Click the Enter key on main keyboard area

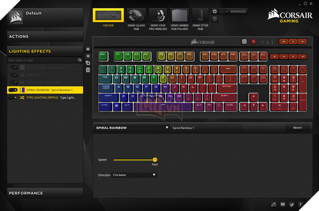pos(226,88)
